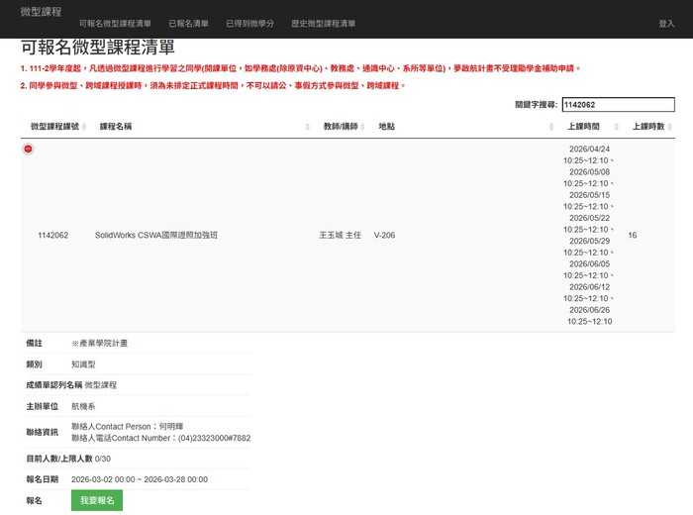Click 微型課程 site brand link

(41, 12)
